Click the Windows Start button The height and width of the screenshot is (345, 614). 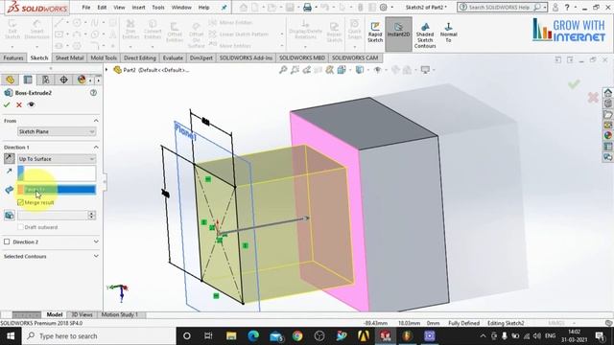coord(11,336)
